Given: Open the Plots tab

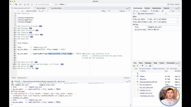Looking at the screenshot, I should tap(141, 63).
